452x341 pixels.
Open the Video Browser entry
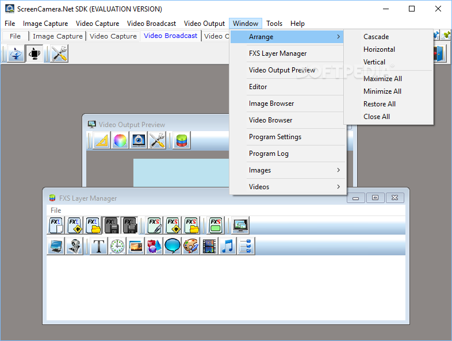pyautogui.click(x=288, y=120)
